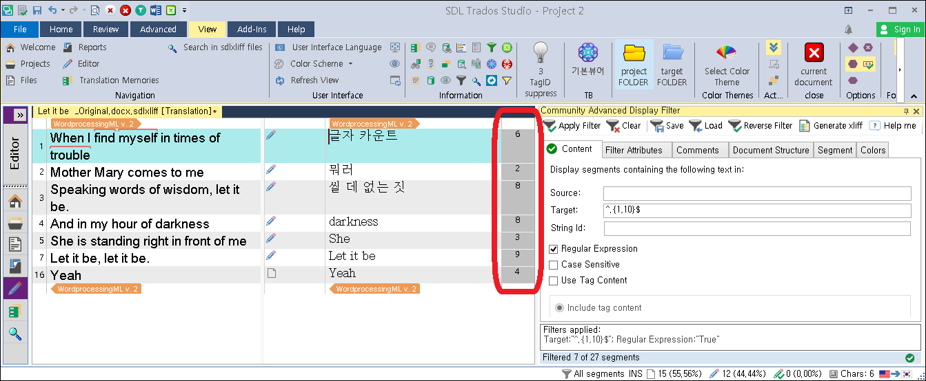The width and height of the screenshot is (926, 381).
Task: Click Refresh View in User Interface group
Action: coord(307,80)
